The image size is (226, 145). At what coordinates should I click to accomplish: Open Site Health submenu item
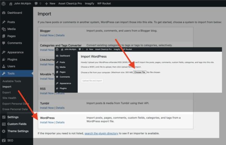[9, 98]
